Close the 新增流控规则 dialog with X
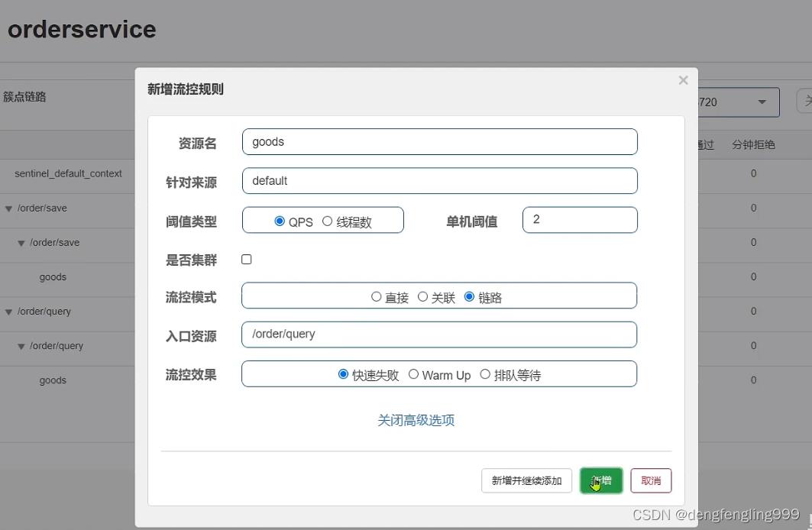This screenshot has width=812, height=530. click(683, 80)
